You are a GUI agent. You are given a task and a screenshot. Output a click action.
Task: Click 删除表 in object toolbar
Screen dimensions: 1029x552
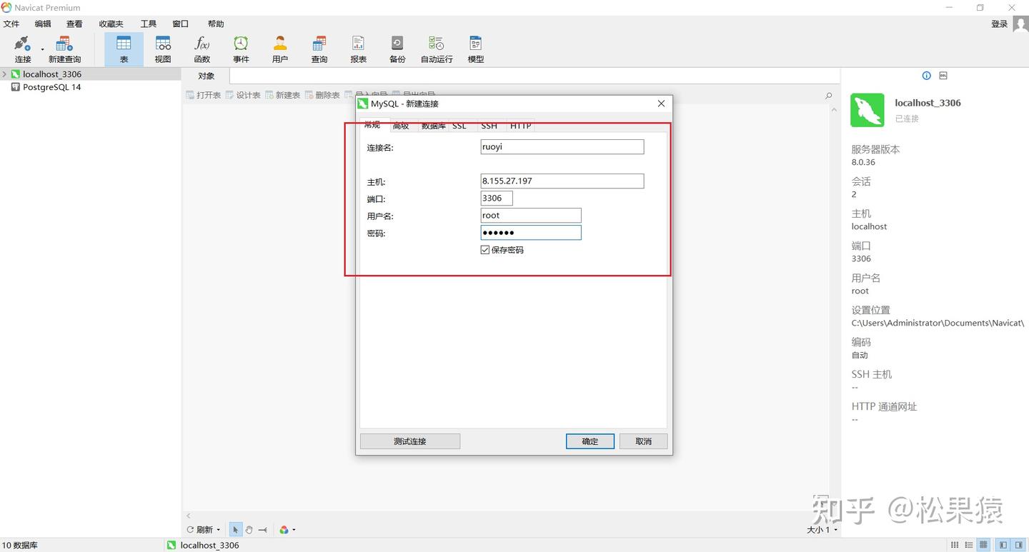pos(323,95)
